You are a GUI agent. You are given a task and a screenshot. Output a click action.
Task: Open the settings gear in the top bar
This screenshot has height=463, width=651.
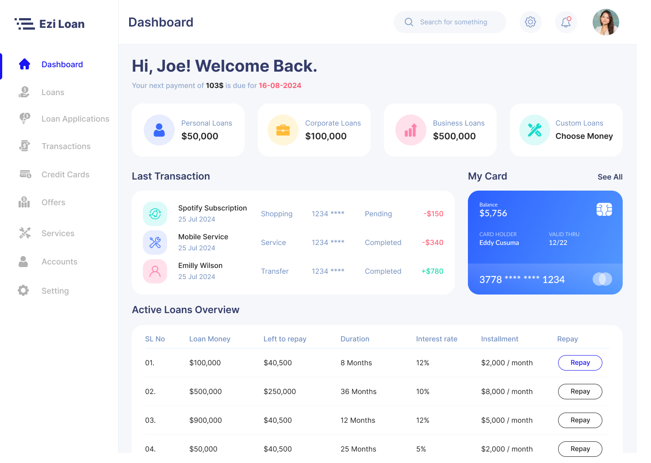click(x=531, y=22)
